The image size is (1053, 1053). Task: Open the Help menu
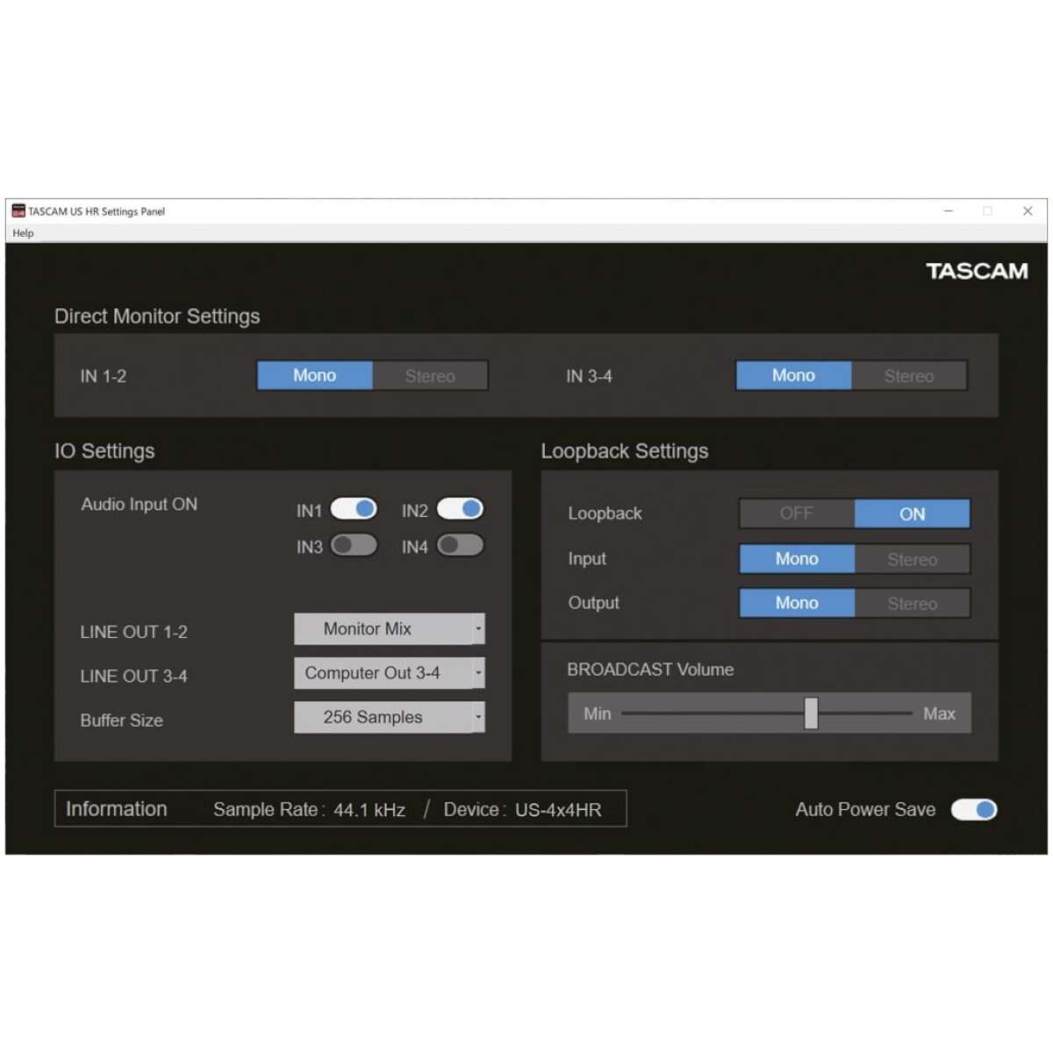coord(23,233)
